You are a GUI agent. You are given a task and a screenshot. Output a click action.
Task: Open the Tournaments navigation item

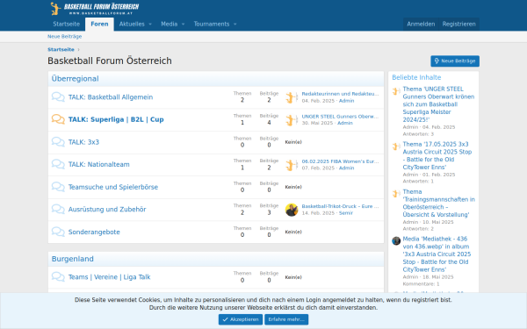(x=212, y=25)
